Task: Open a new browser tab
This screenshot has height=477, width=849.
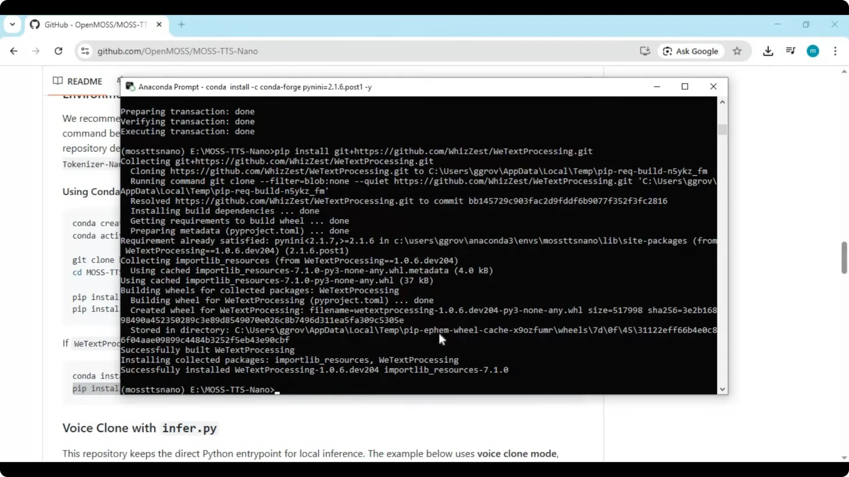Action: 181,25
